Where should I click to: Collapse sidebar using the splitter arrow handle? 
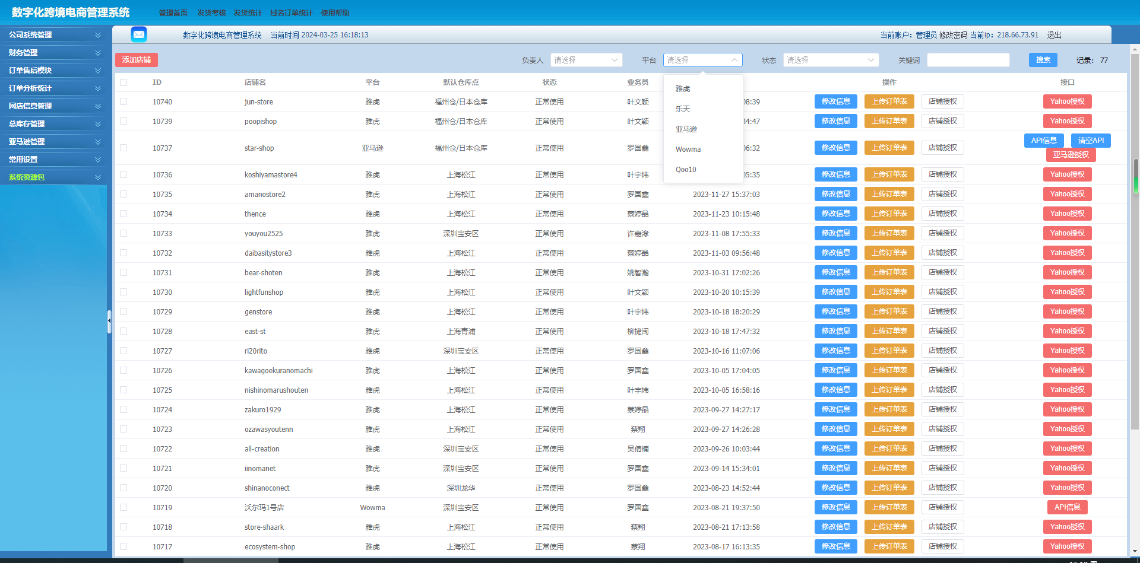pos(109,321)
